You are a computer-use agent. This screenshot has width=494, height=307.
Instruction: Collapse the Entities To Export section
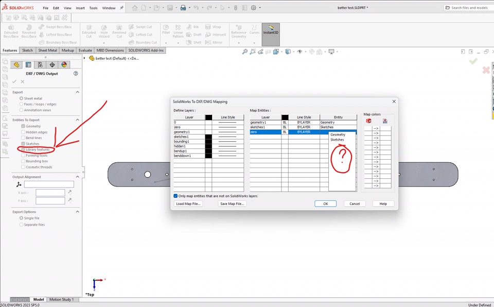[x=78, y=120]
